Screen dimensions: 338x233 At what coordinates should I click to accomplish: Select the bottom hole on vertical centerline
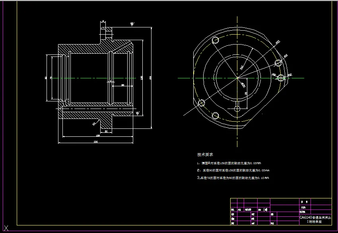tap(237, 109)
